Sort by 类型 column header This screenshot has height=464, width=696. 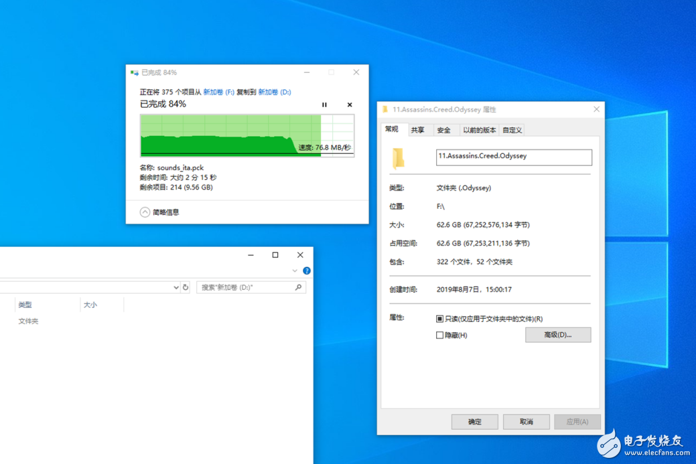[x=25, y=305]
